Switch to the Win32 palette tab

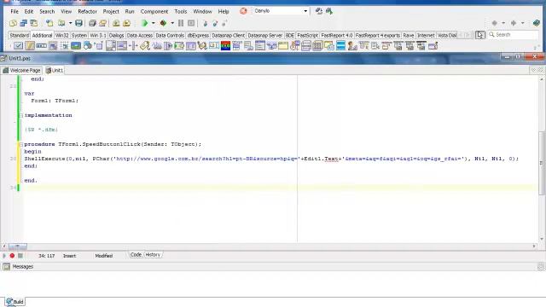pos(62,35)
